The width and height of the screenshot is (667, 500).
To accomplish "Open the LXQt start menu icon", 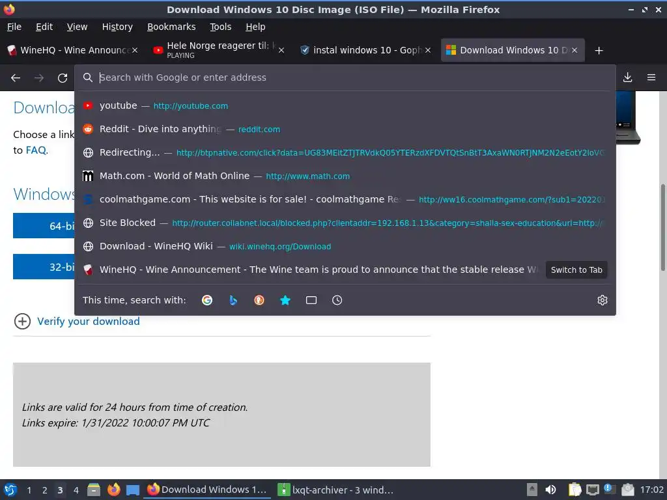I will point(10,490).
